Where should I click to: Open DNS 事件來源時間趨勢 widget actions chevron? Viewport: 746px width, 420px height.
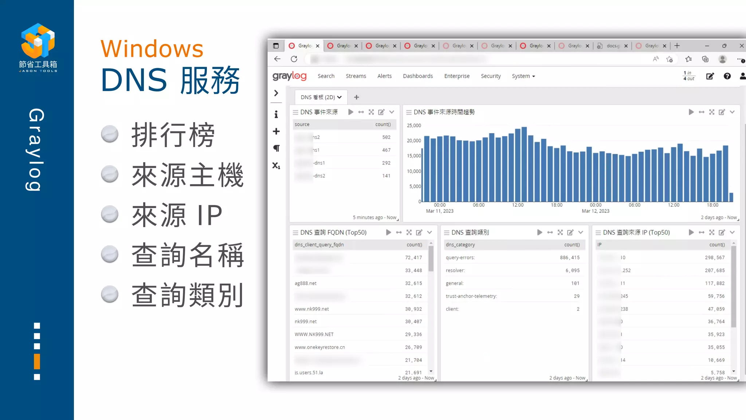[732, 112]
